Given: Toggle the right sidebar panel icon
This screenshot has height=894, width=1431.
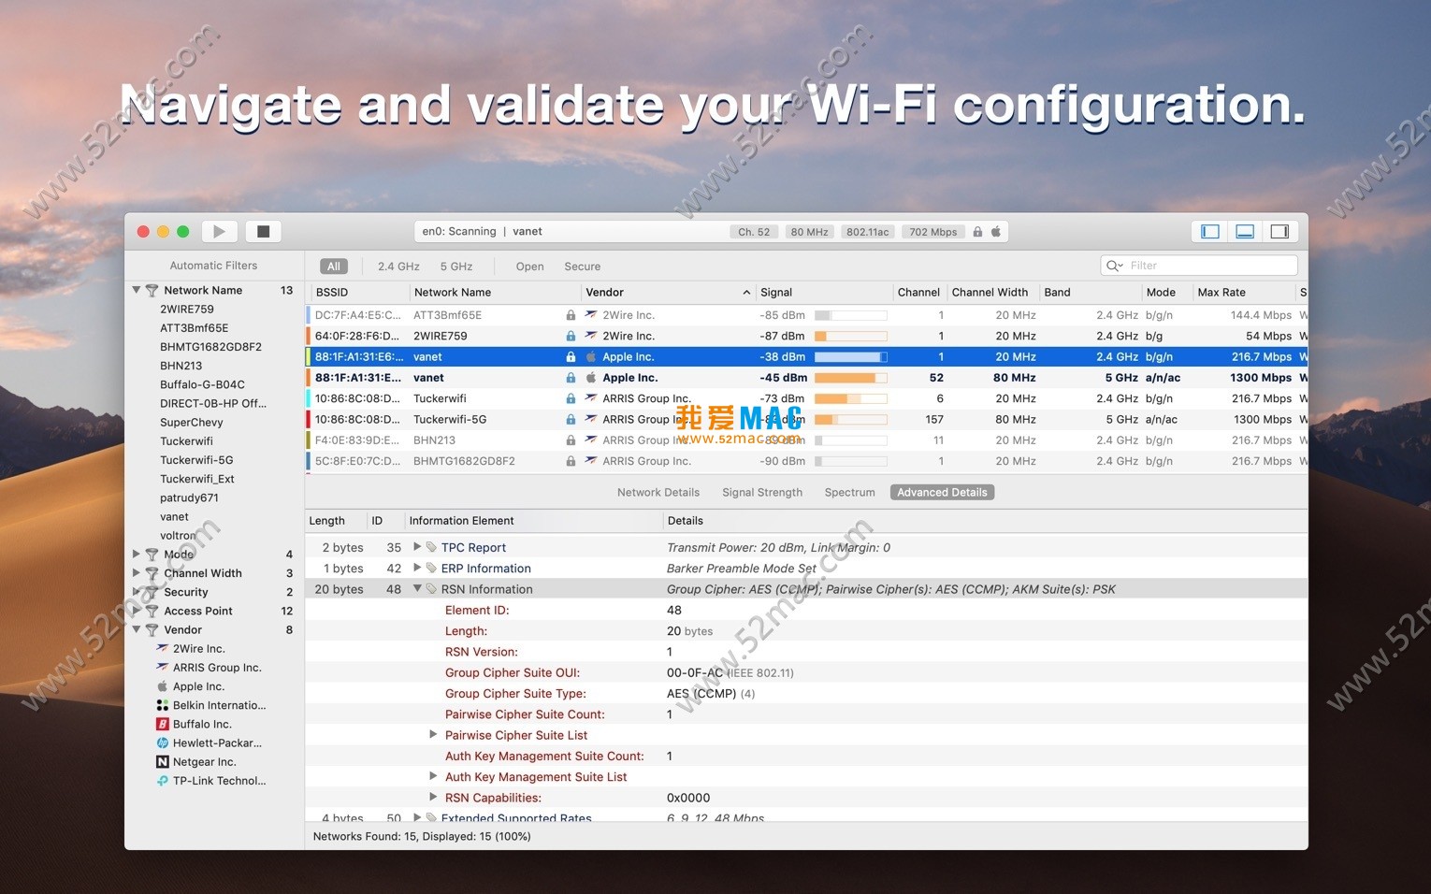Looking at the screenshot, I should [1279, 231].
